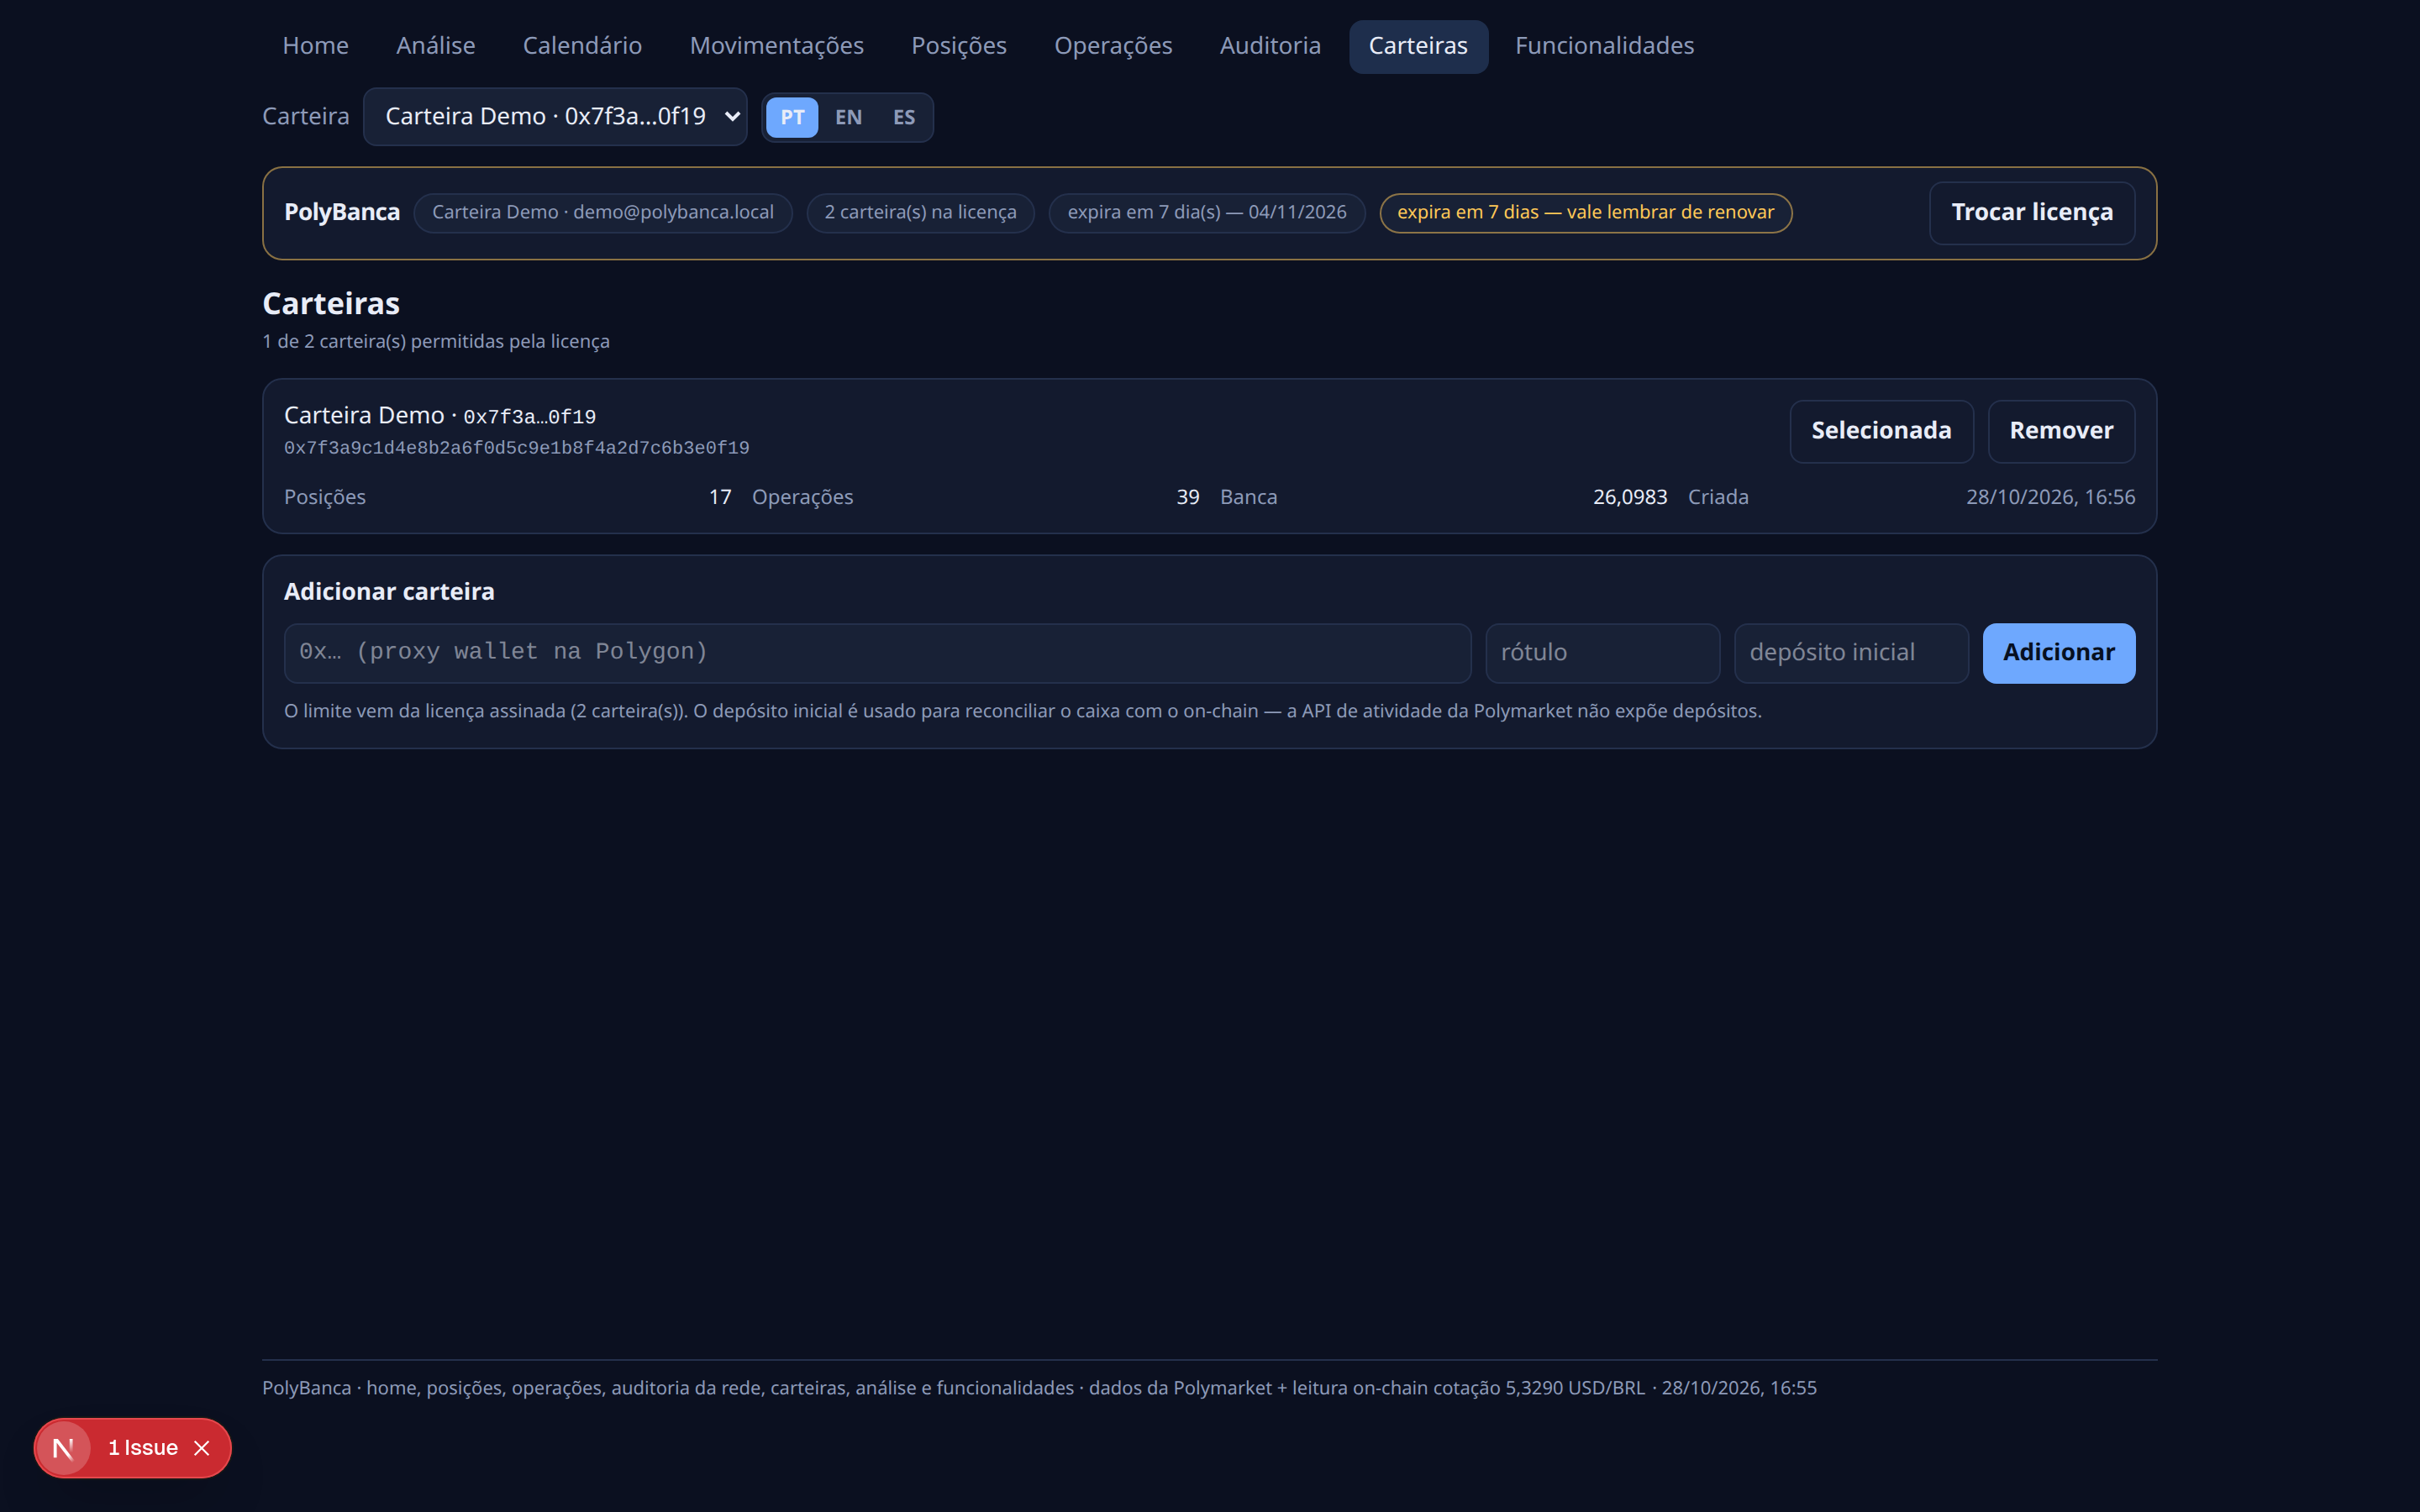
Task: Click the 'expira em 7 dia(s) — 04/11/2026' pill
Action: (x=1207, y=213)
